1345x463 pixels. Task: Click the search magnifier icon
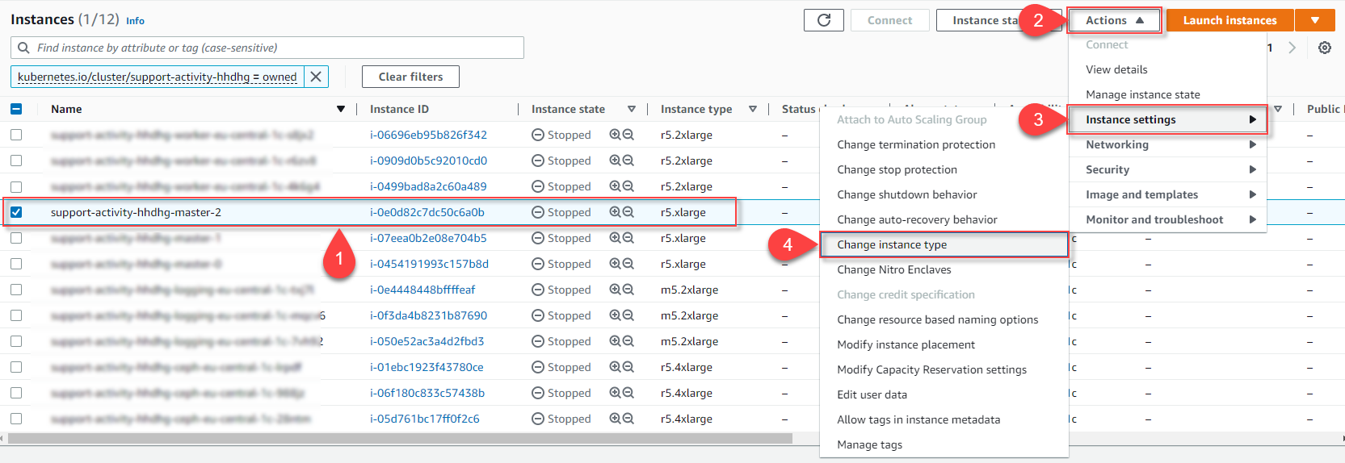(x=24, y=48)
